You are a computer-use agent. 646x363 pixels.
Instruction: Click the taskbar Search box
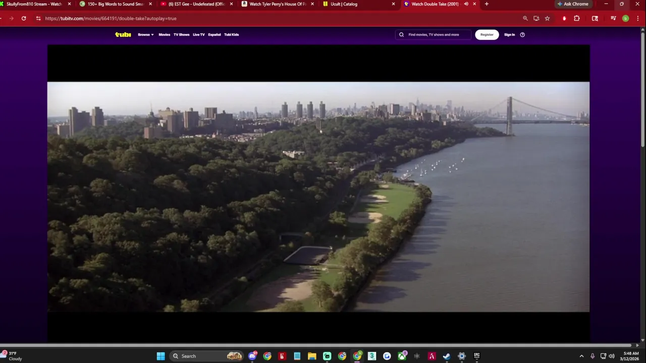coord(206,356)
